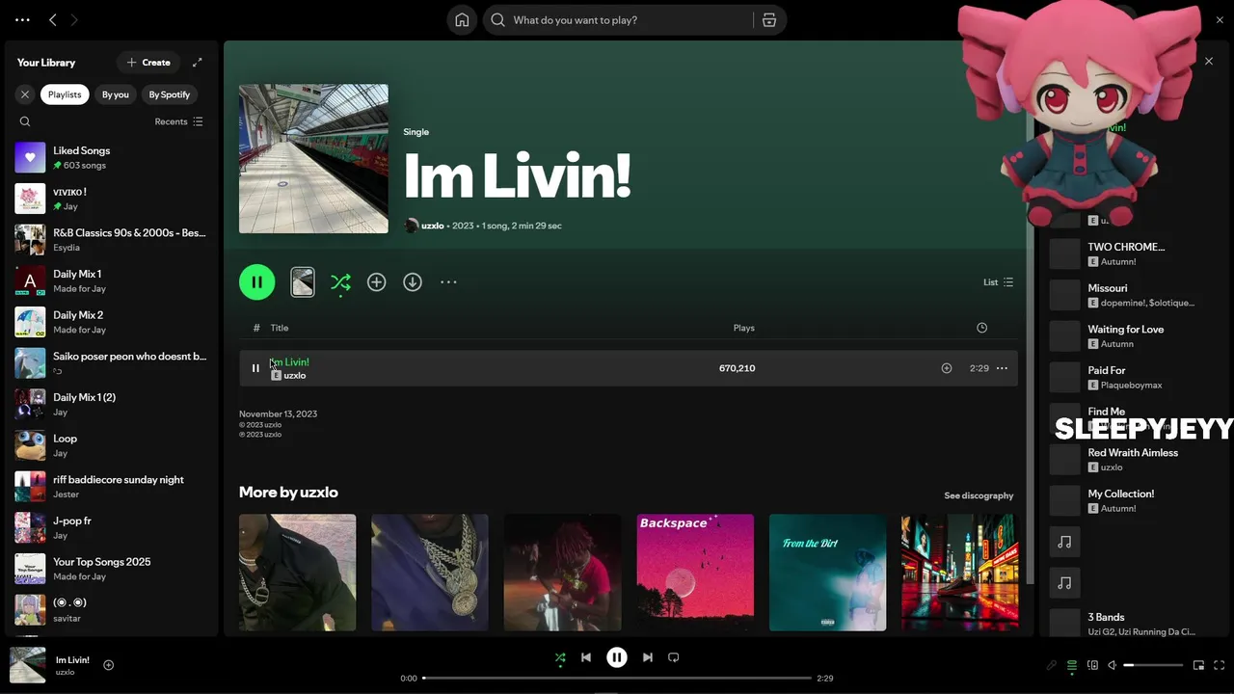Select the By Spotify filter chip
Image resolution: width=1234 pixels, height=694 pixels.
tap(170, 94)
